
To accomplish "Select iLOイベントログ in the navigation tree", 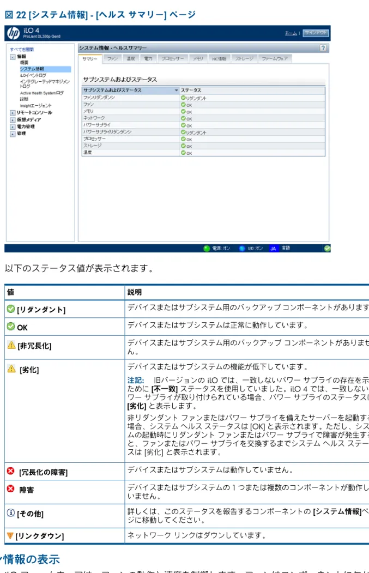I will point(33,75).
